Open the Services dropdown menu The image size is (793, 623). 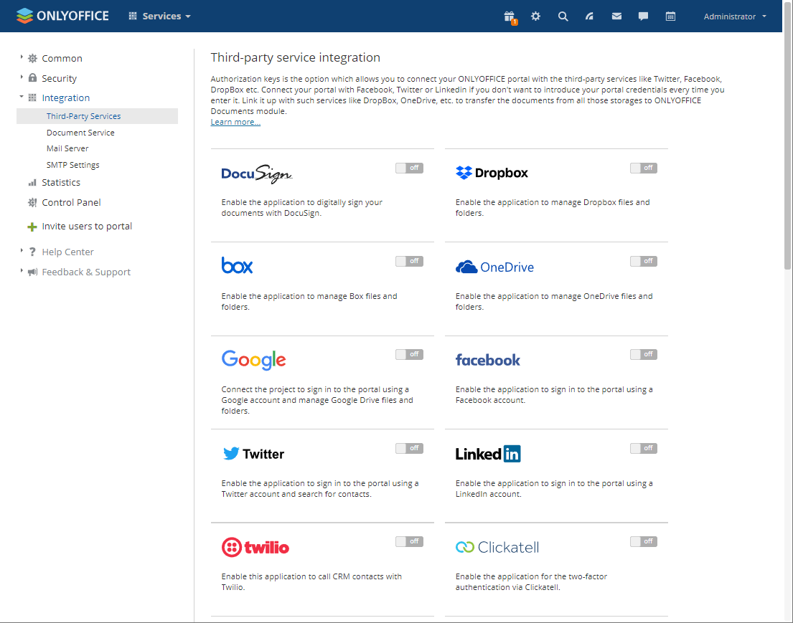tap(159, 16)
